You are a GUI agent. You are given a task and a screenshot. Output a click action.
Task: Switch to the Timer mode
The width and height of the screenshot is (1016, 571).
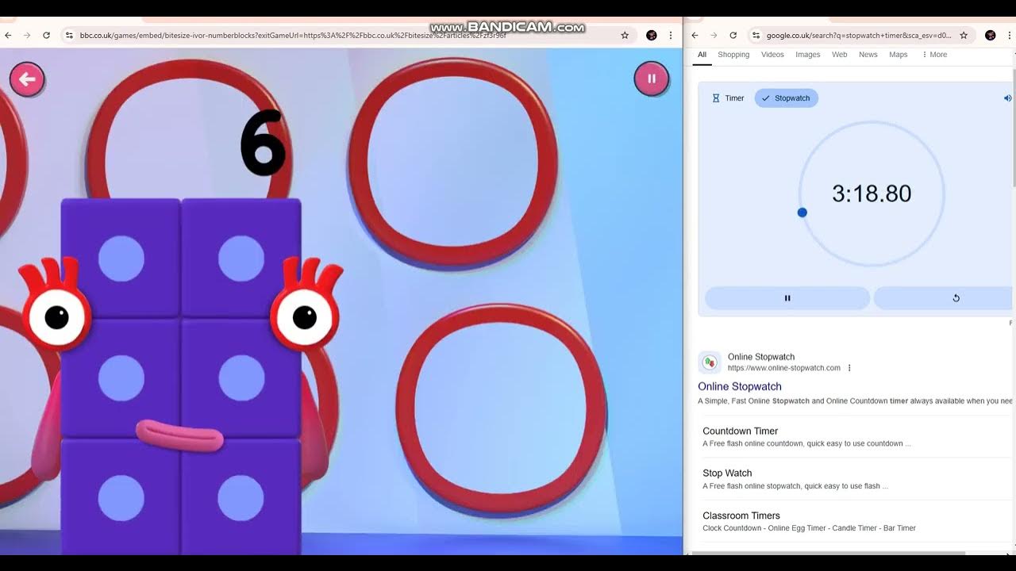click(x=728, y=98)
